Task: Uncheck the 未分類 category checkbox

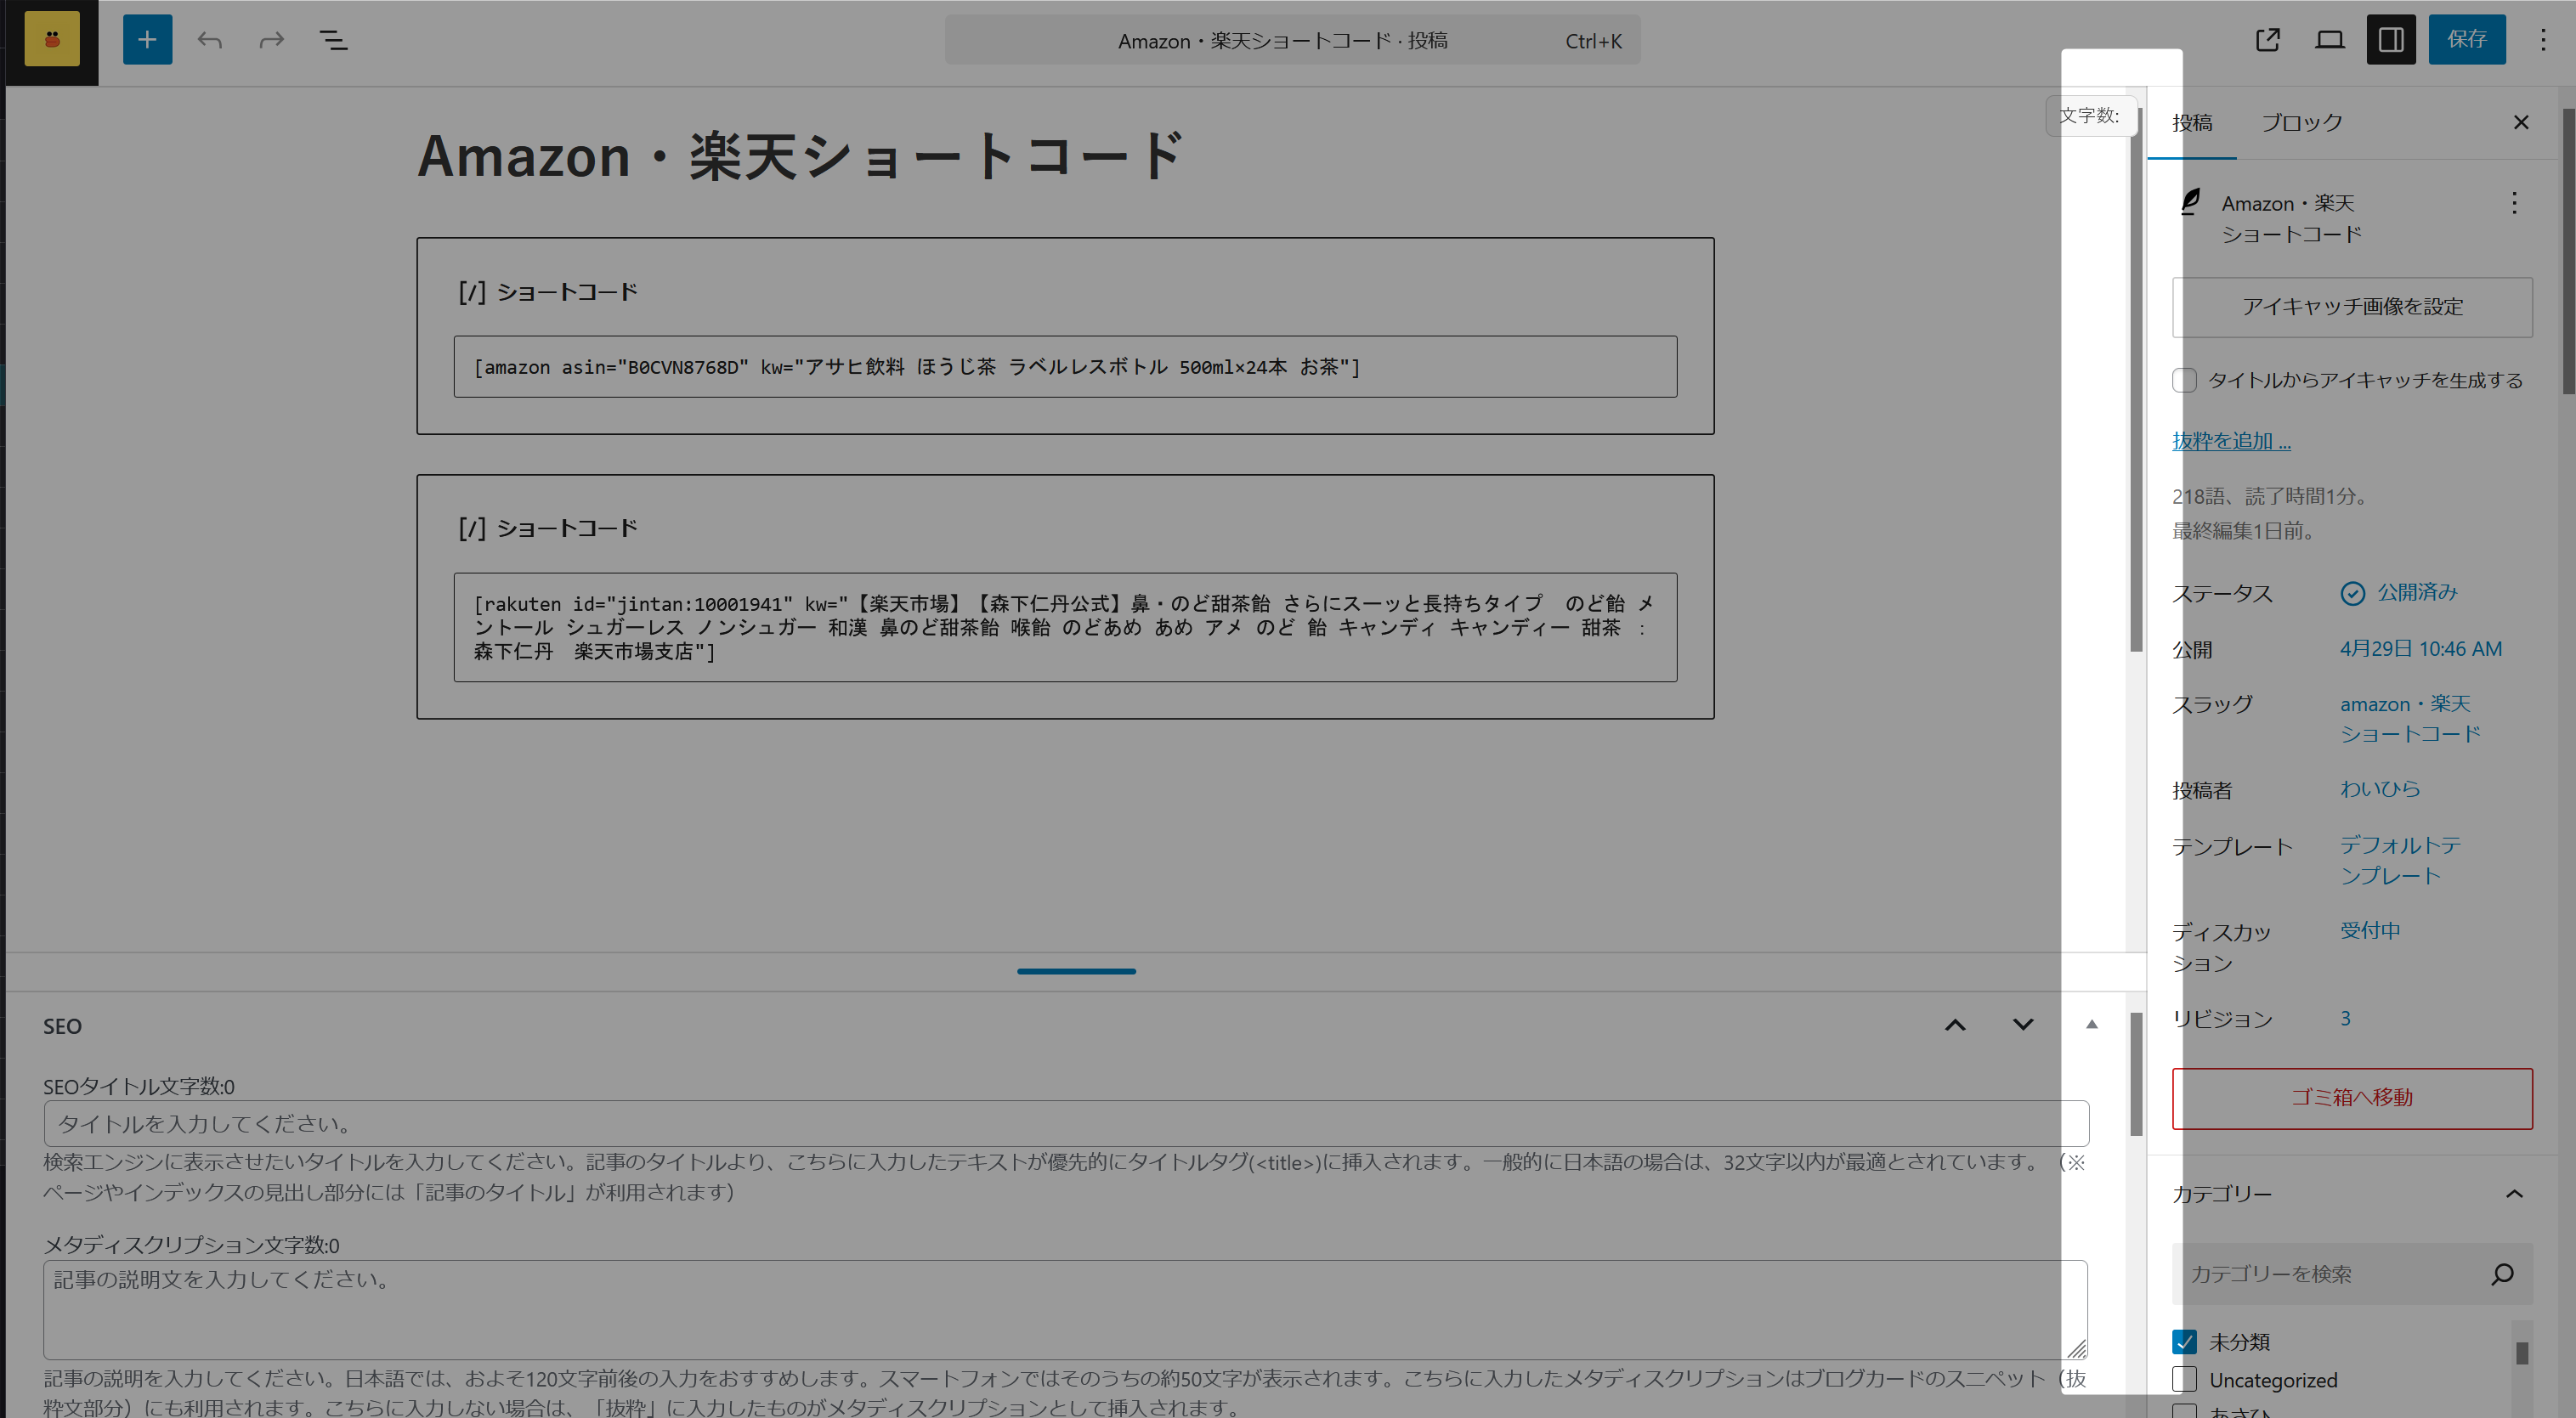Action: tap(2184, 1342)
